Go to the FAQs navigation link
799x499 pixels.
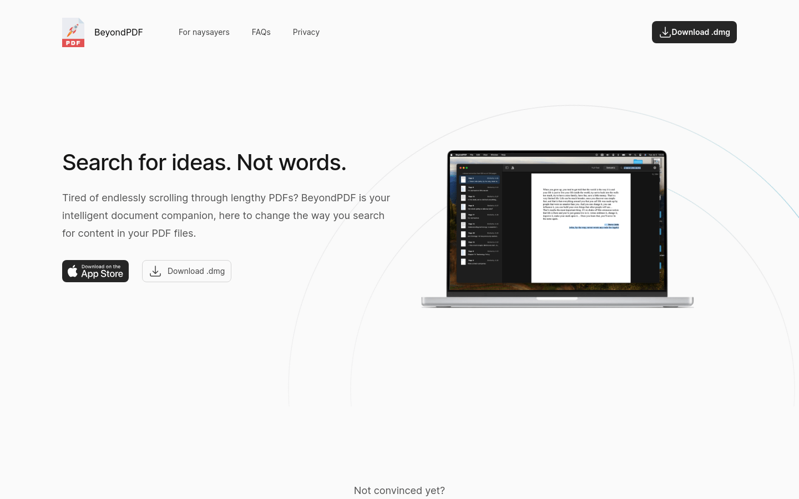tap(261, 32)
